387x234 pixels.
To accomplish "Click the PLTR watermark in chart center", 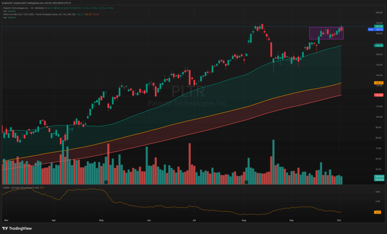I will pos(188,92).
